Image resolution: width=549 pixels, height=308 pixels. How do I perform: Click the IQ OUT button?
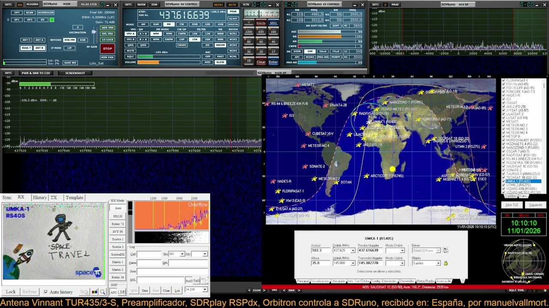click(233, 19)
